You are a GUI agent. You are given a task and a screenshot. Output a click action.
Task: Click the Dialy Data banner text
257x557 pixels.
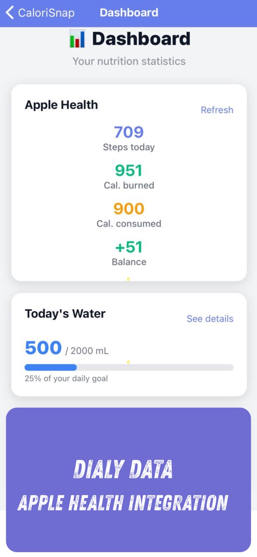123,469
